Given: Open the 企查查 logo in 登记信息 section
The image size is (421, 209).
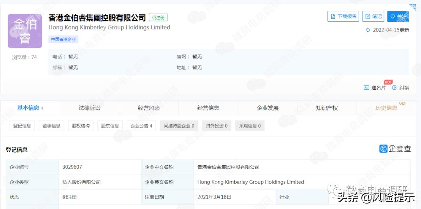Looking at the screenshot, I should [395, 149].
